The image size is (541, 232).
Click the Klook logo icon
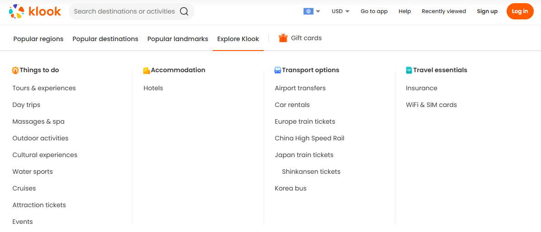pyautogui.click(x=17, y=11)
